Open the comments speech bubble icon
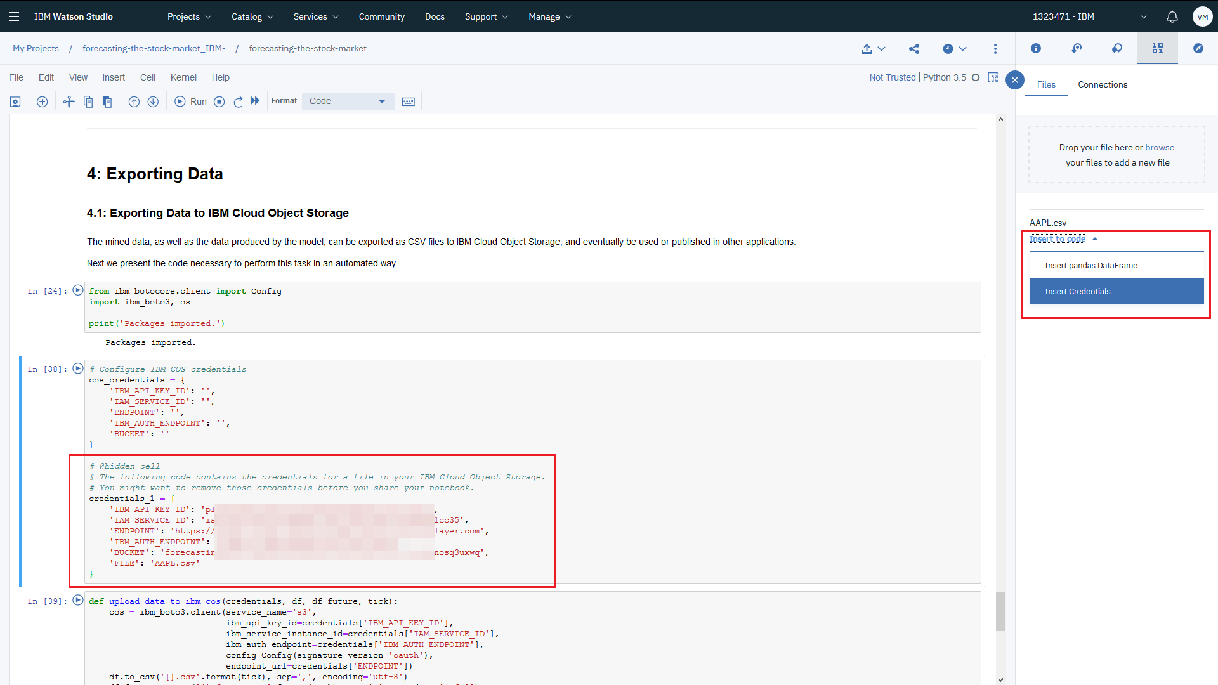 tap(1117, 49)
